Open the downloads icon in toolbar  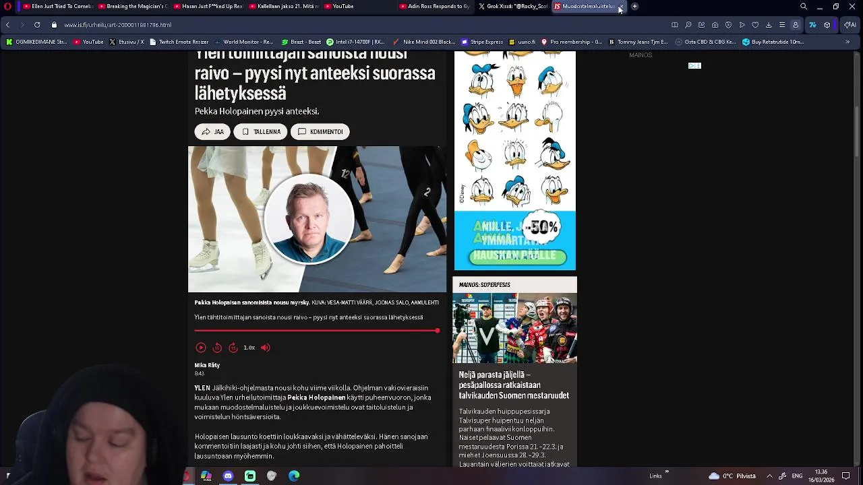[769, 25]
